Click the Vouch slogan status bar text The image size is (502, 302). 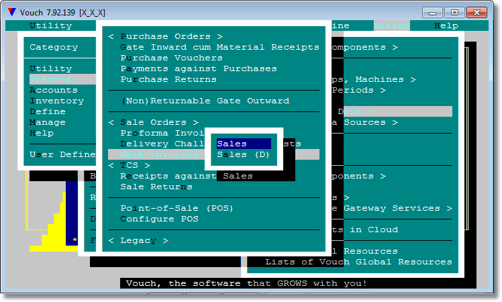coord(246,283)
